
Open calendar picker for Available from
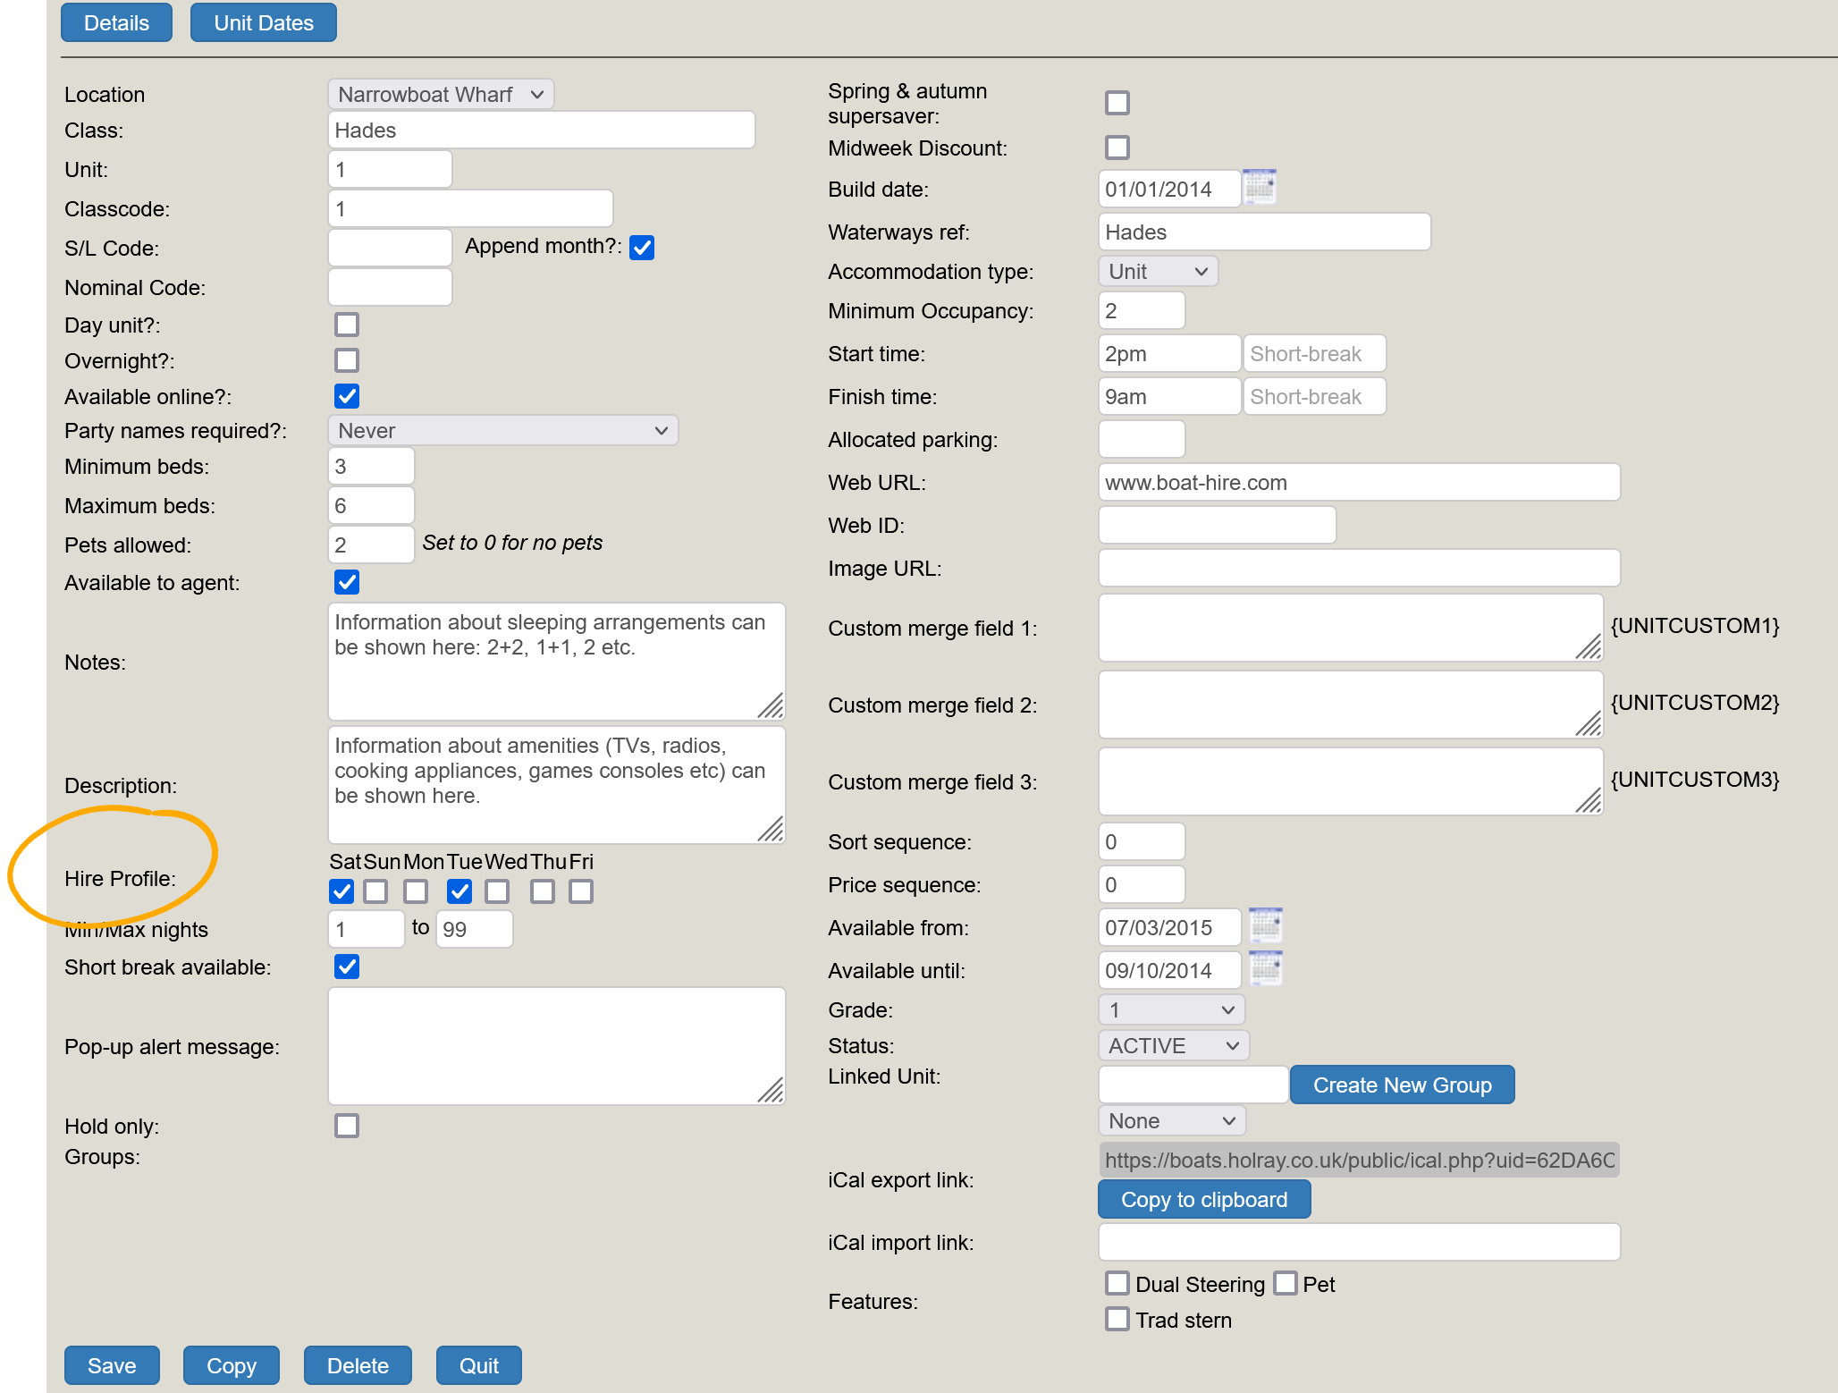(x=1265, y=926)
